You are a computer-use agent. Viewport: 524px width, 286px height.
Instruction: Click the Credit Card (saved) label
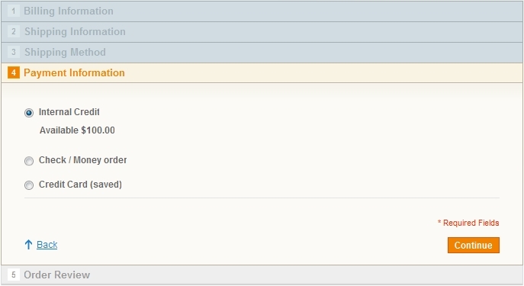80,185
